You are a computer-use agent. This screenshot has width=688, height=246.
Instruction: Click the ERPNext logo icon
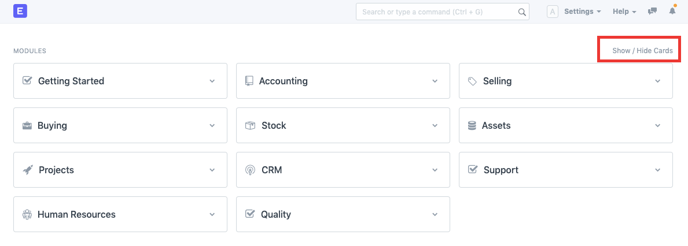tap(21, 11)
